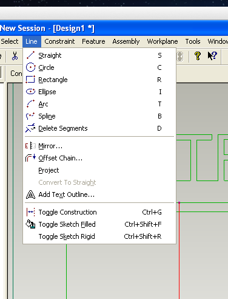This screenshot has height=299, width=228.
Task: Click the Offset Chain icon
Action: click(x=30, y=158)
